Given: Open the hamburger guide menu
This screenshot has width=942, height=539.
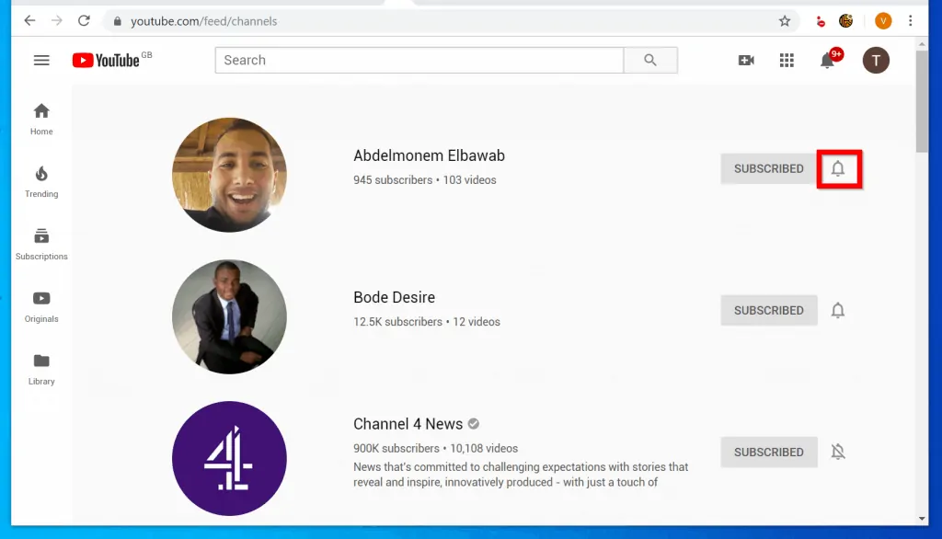Looking at the screenshot, I should [x=41, y=61].
